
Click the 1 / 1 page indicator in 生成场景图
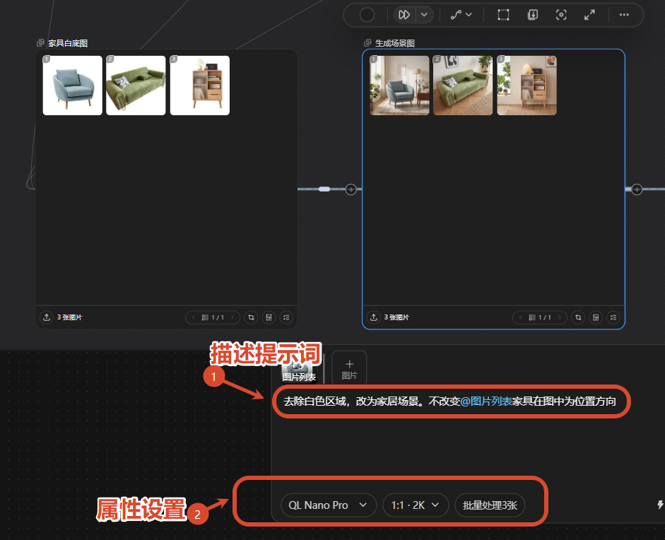545,317
